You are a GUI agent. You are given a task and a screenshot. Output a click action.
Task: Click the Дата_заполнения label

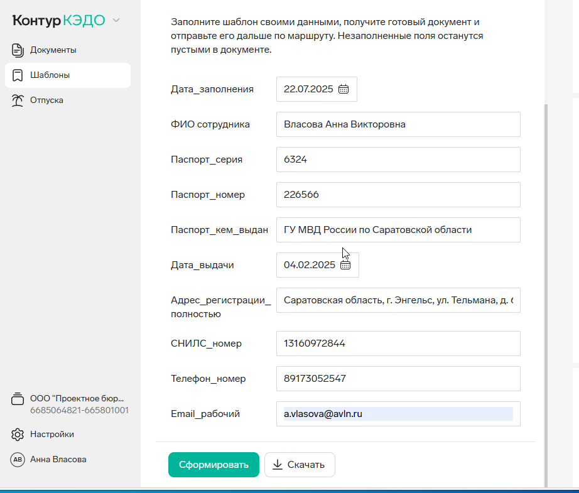(212, 89)
